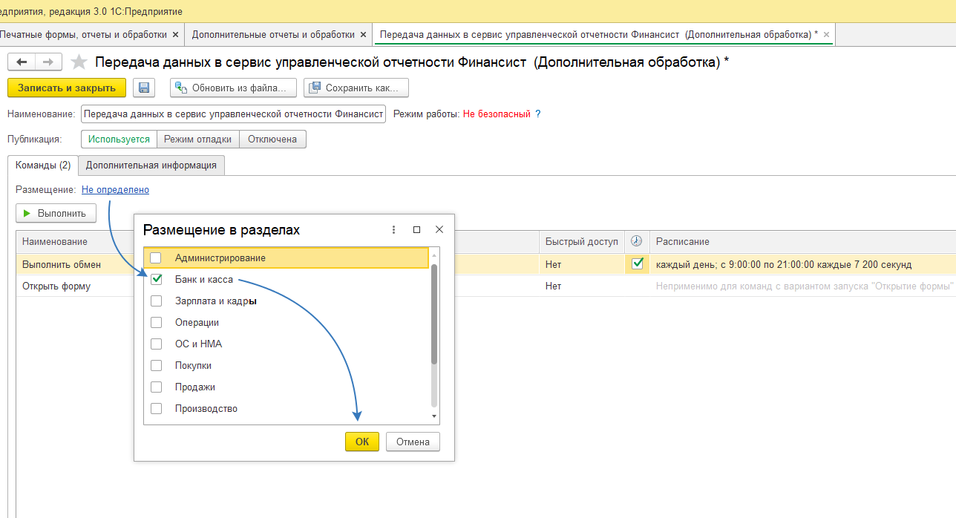Click the floppy disk save icon
The image size is (956, 518).
coord(144,88)
